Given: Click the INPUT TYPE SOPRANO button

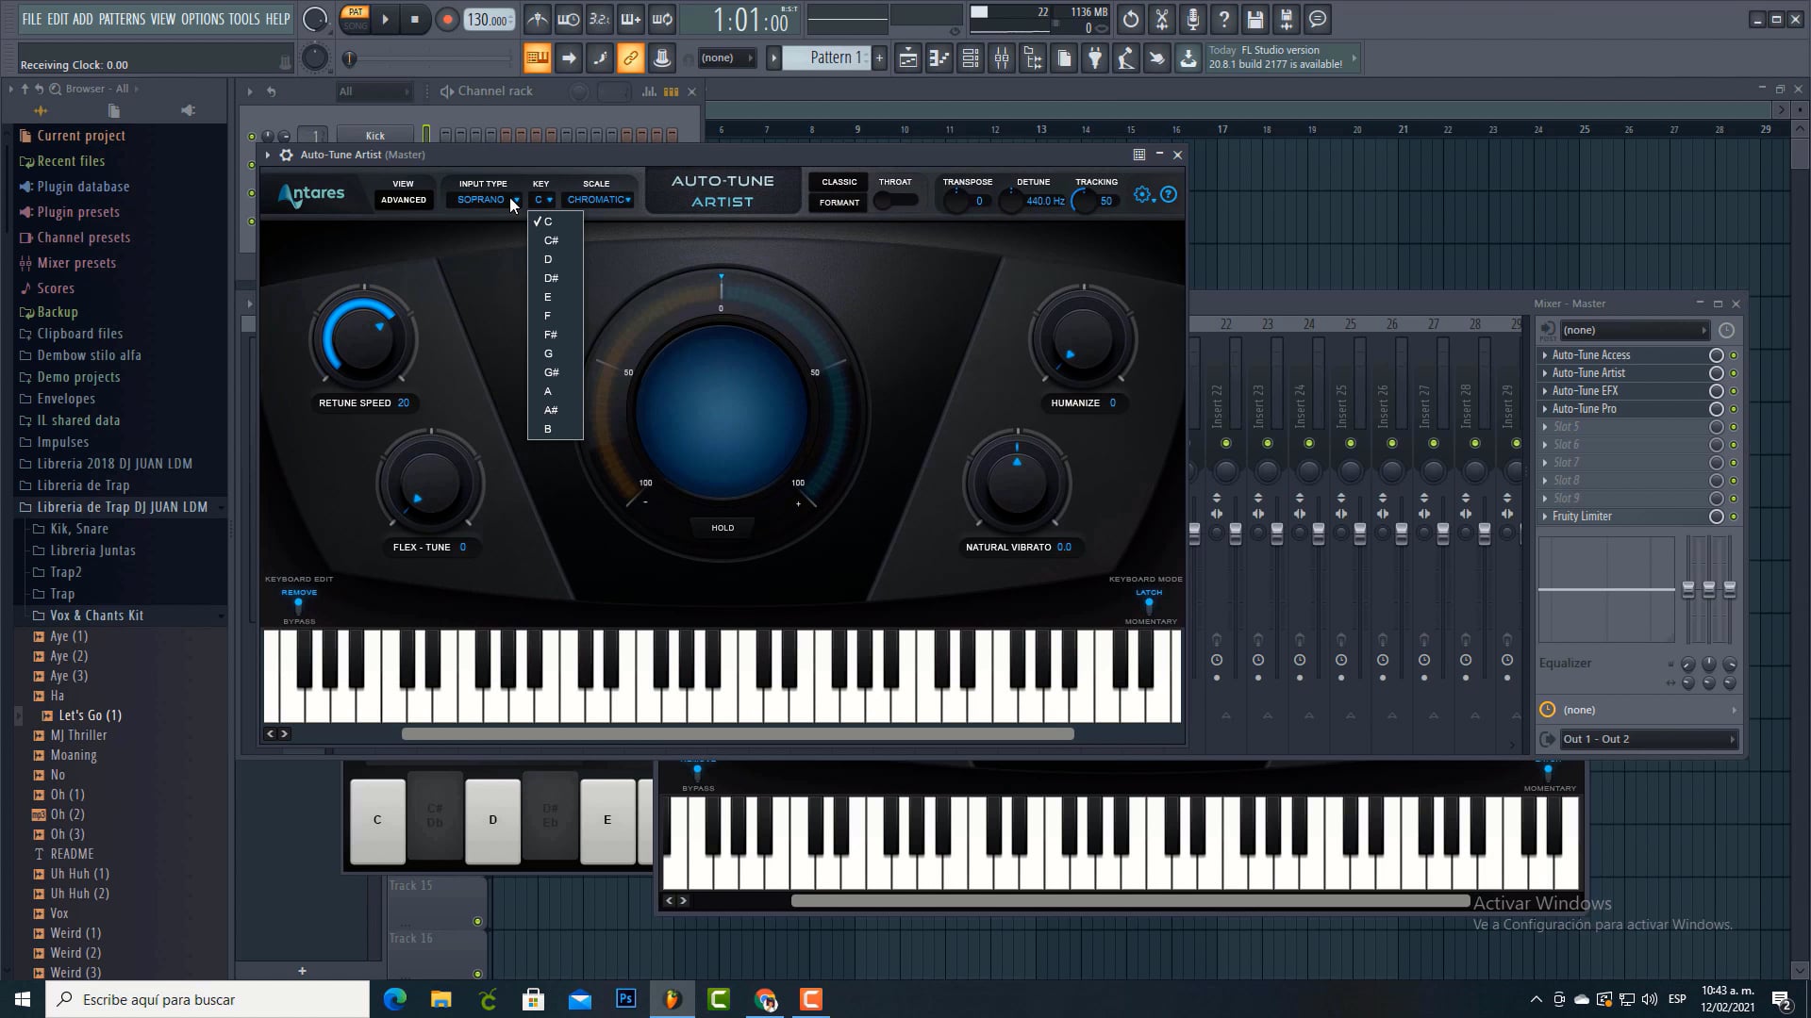Looking at the screenshot, I should click(x=485, y=200).
